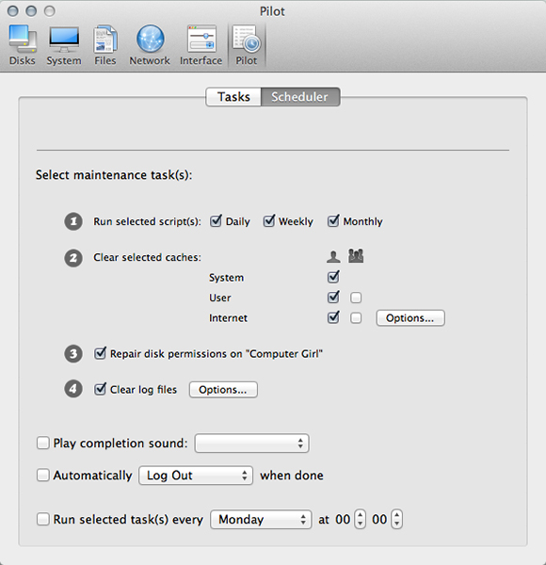This screenshot has height=565, width=546.
Task: Click the hours stepper control
Action: pyautogui.click(x=361, y=519)
